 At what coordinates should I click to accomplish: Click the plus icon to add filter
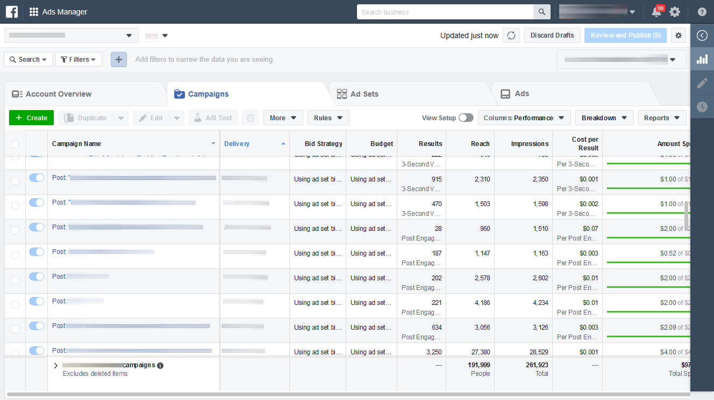click(x=119, y=60)
